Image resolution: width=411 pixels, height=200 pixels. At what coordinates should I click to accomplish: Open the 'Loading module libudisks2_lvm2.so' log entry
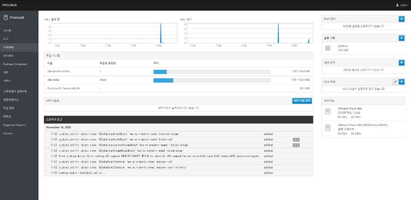click(179, 173)
